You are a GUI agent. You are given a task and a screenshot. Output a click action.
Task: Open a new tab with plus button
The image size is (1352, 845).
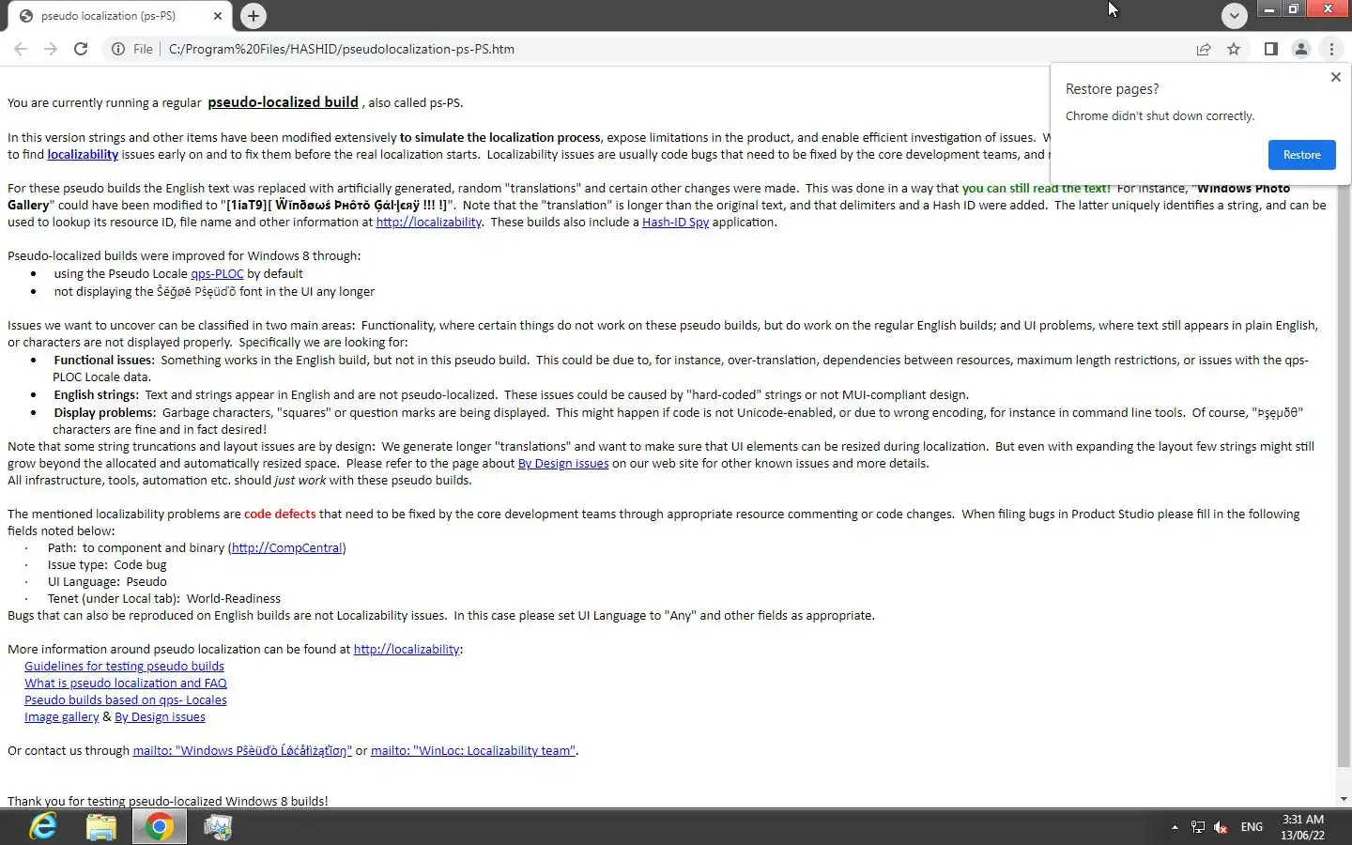click(x=253, y=15)
